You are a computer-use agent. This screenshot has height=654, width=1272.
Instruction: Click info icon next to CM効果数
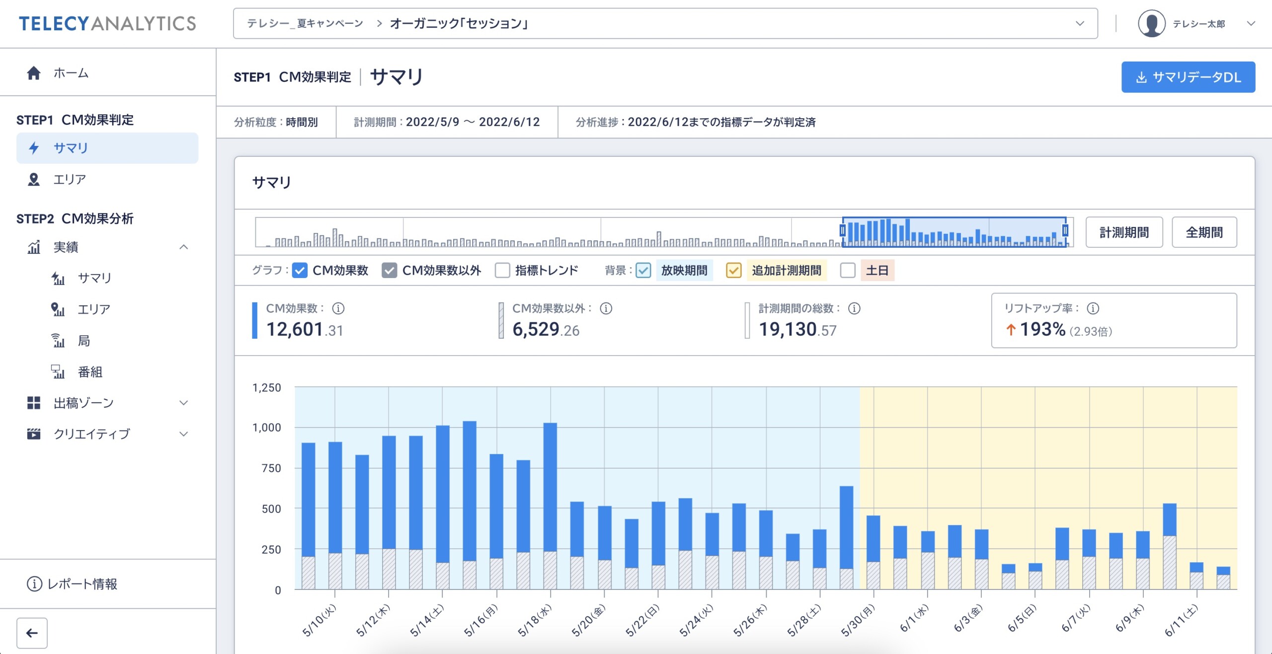[338, 308]
